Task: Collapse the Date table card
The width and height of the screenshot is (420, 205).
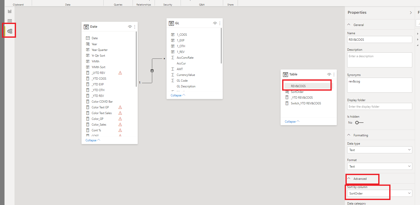Action: (93, 140)
